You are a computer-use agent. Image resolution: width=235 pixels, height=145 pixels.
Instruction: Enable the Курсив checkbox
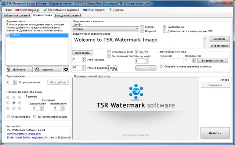point(142,27)
